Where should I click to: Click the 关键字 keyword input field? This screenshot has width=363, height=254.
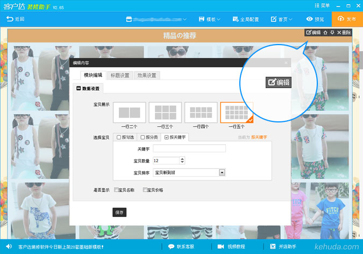(189, 148)
